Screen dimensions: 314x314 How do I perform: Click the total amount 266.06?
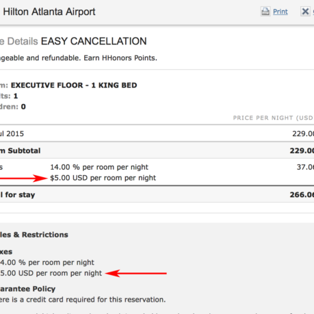302,195
